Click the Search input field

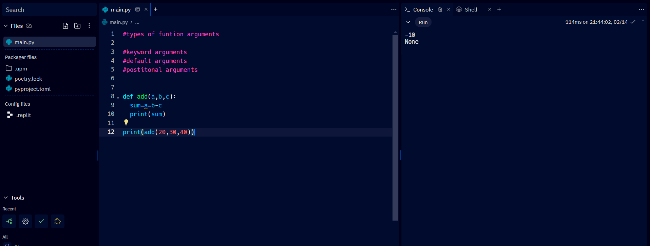[x=50, y=10]
